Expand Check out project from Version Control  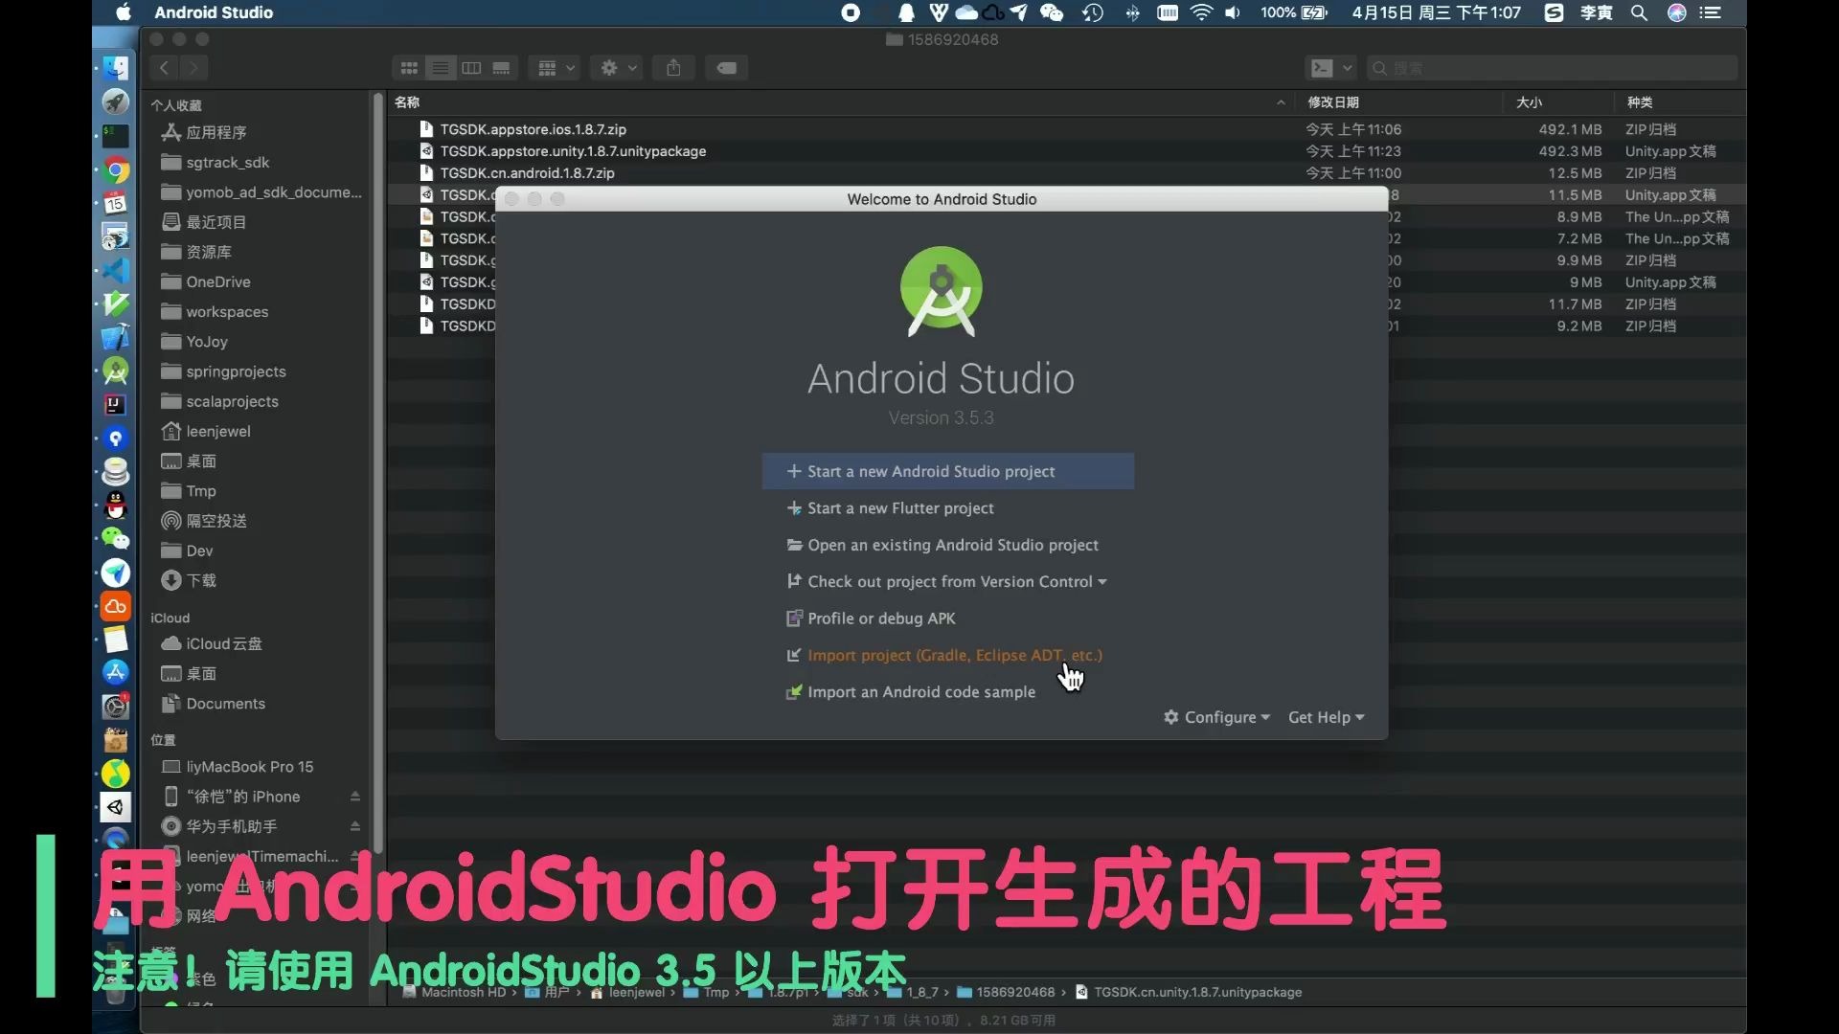(946, 582)
